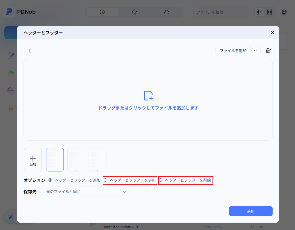Select the ヘッダーとフッターを削除 radio option
This screenshot has width=295, height=230.
(x=161, y=180)
